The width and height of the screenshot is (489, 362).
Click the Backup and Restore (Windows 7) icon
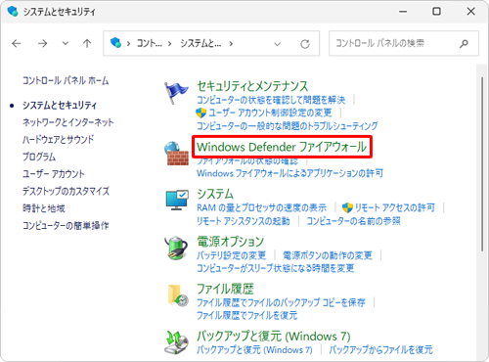(x=176, y=342)
